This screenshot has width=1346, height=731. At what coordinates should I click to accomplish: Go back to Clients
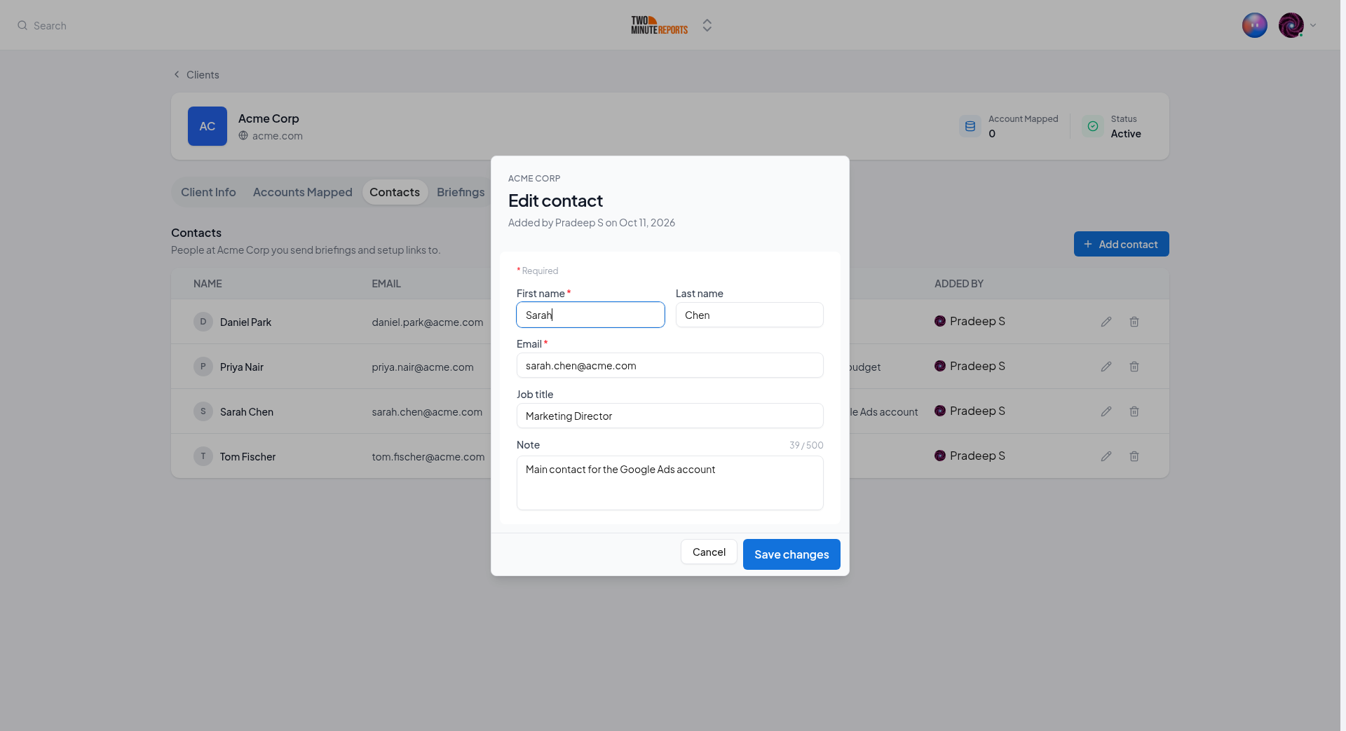pos(196,75)
